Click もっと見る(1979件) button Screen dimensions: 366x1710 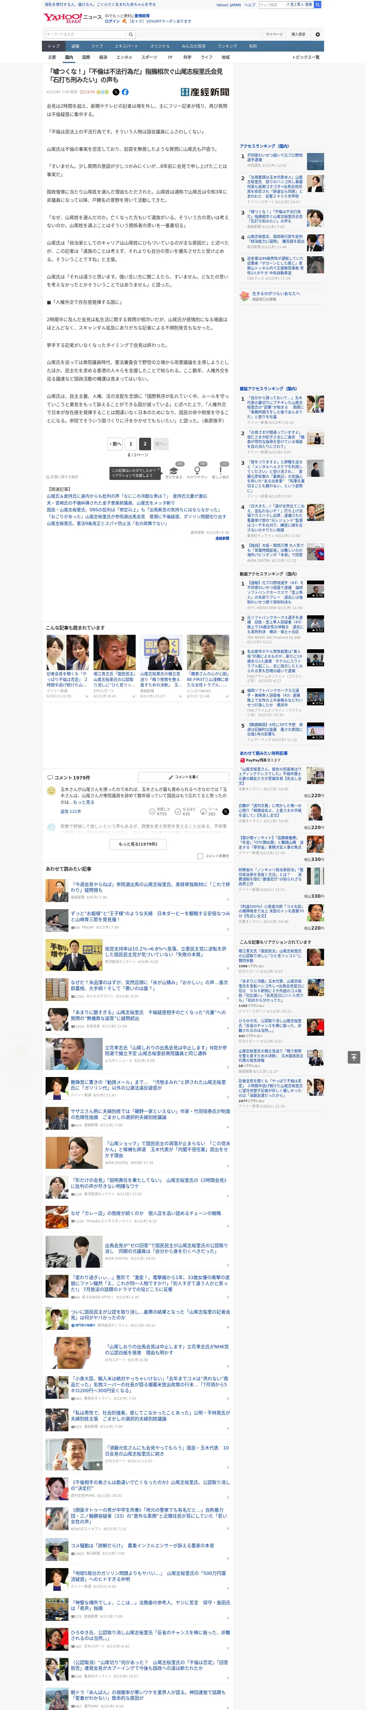(x=138, y=844)
